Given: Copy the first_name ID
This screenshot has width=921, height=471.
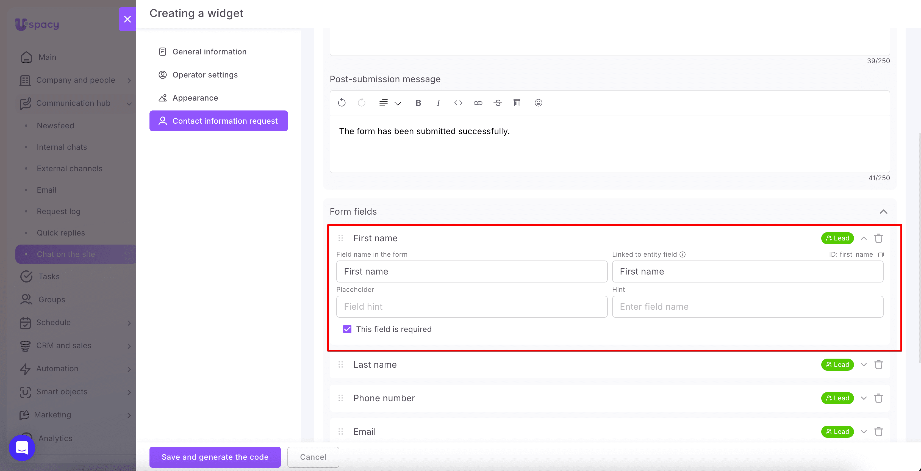Looking at the screenshot, I should point(881,254).
